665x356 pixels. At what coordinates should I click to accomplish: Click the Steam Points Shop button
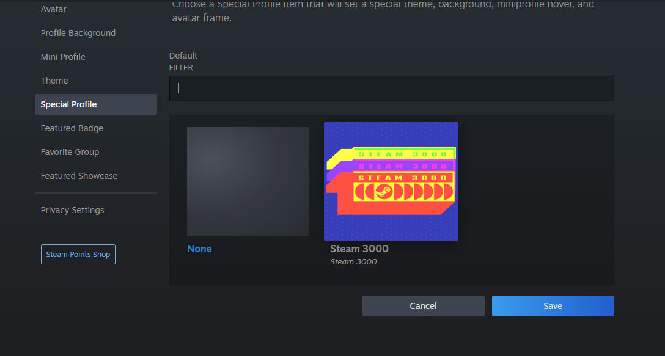click(x=78, y=254)
